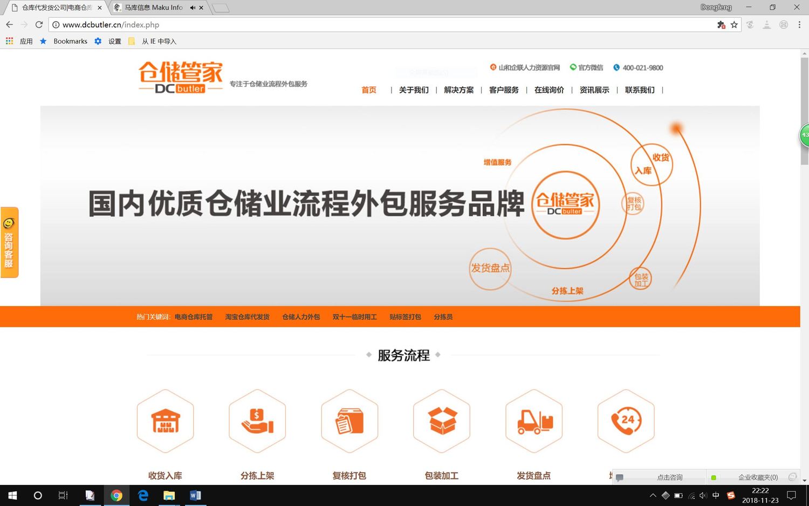Screen dimensions: 809x506
Task: Show hidden system tray icons
Action: 653,495
